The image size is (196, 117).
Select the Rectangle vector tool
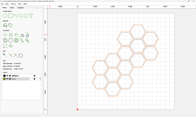tap(11, 16)
